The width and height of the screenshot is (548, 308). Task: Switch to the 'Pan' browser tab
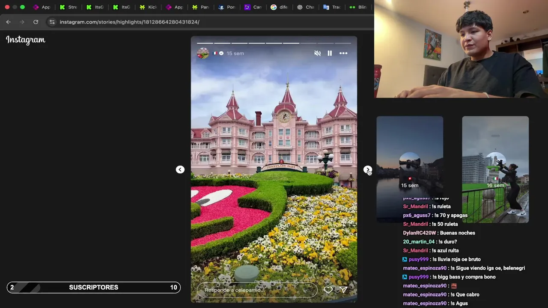pyautogui.click(x=200, y=7)
